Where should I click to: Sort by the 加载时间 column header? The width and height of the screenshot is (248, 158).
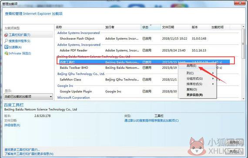(220, 27)
